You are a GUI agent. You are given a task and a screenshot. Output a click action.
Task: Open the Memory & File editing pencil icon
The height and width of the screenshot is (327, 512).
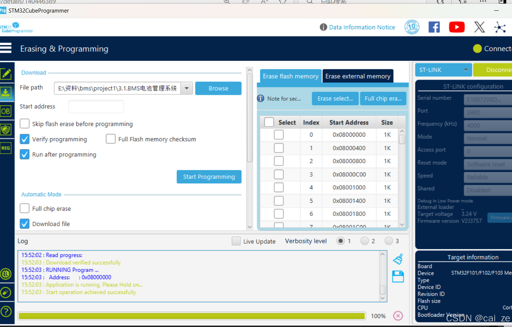tap(6, 74)
